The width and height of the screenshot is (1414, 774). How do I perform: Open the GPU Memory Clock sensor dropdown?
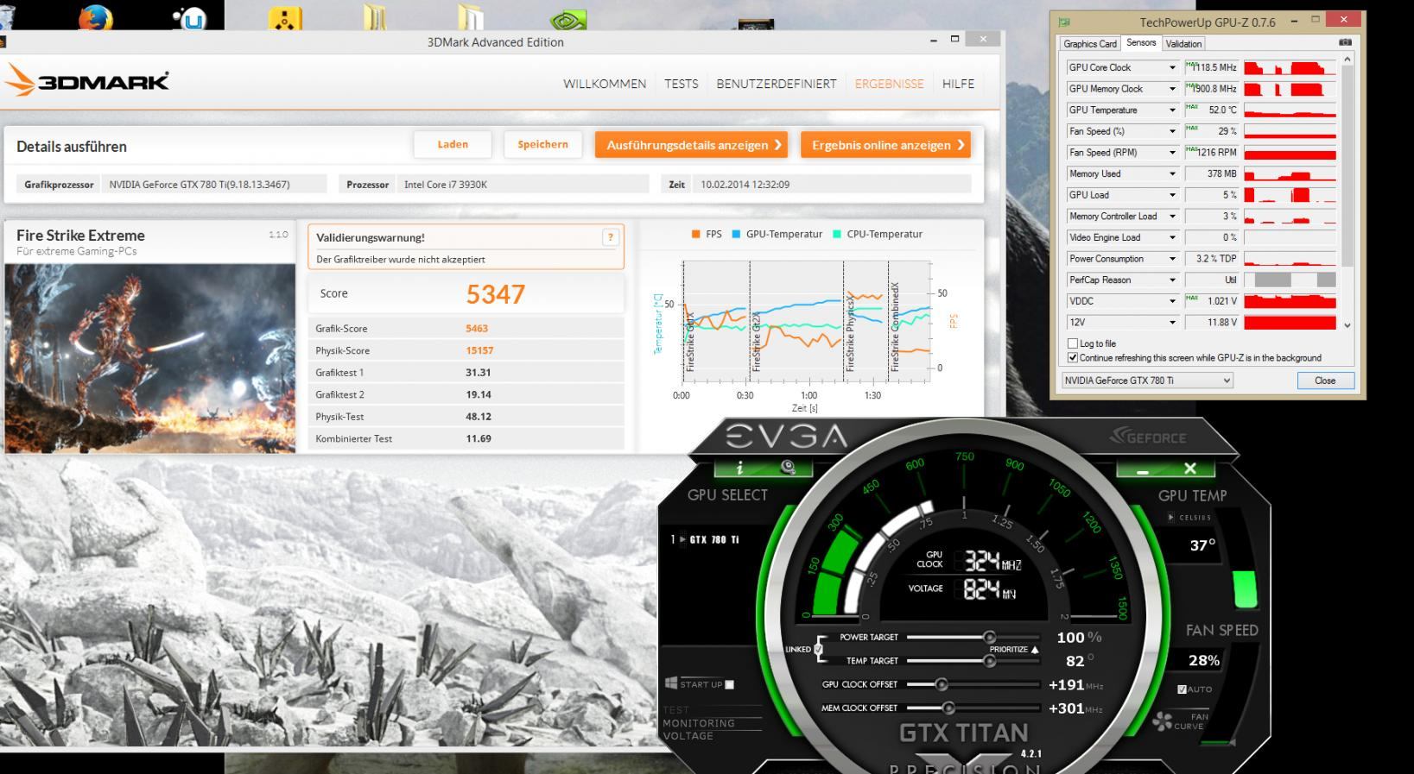[x=1172, y=89]
